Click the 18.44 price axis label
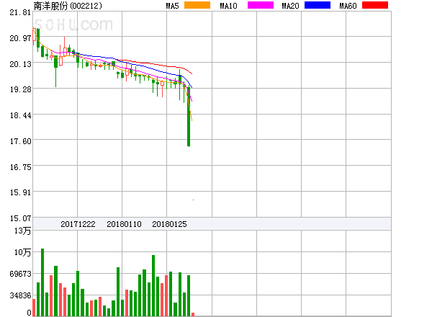Image resolution: width=432 pixels, height=317 pixels. 20,115
